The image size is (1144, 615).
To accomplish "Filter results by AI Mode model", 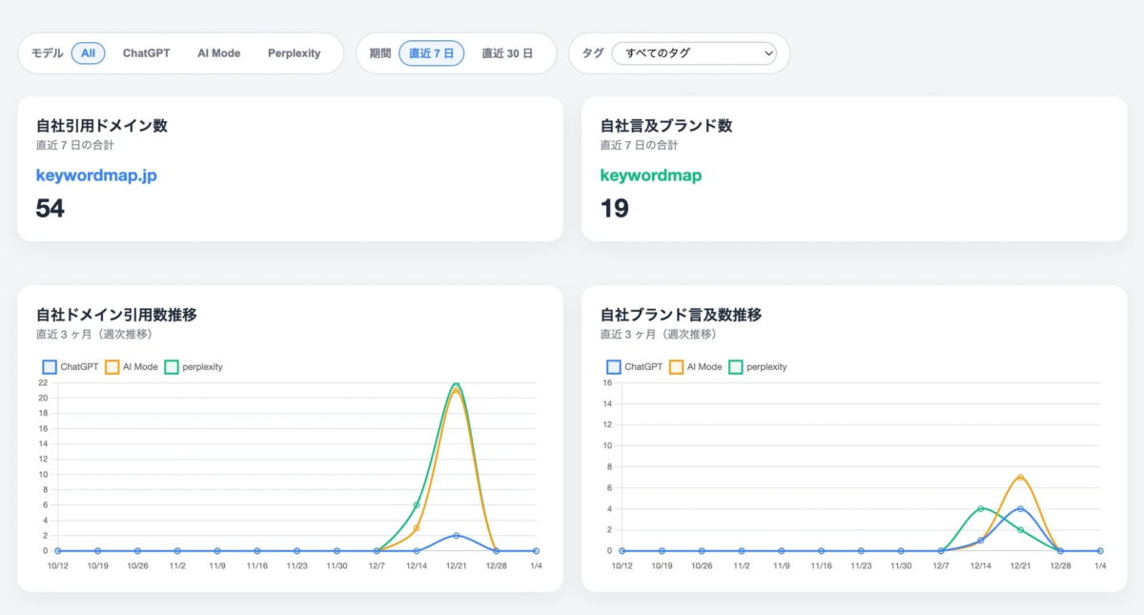I will (218, 52).
